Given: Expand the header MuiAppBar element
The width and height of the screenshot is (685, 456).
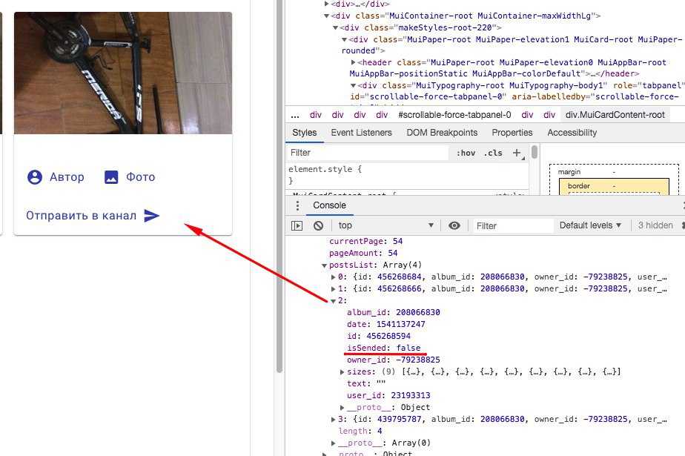Looking at the screenshot, I should point(354,62).
